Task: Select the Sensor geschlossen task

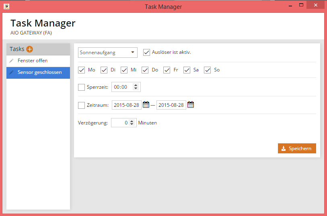Action: pyautogui.click(x=39, y=73)
